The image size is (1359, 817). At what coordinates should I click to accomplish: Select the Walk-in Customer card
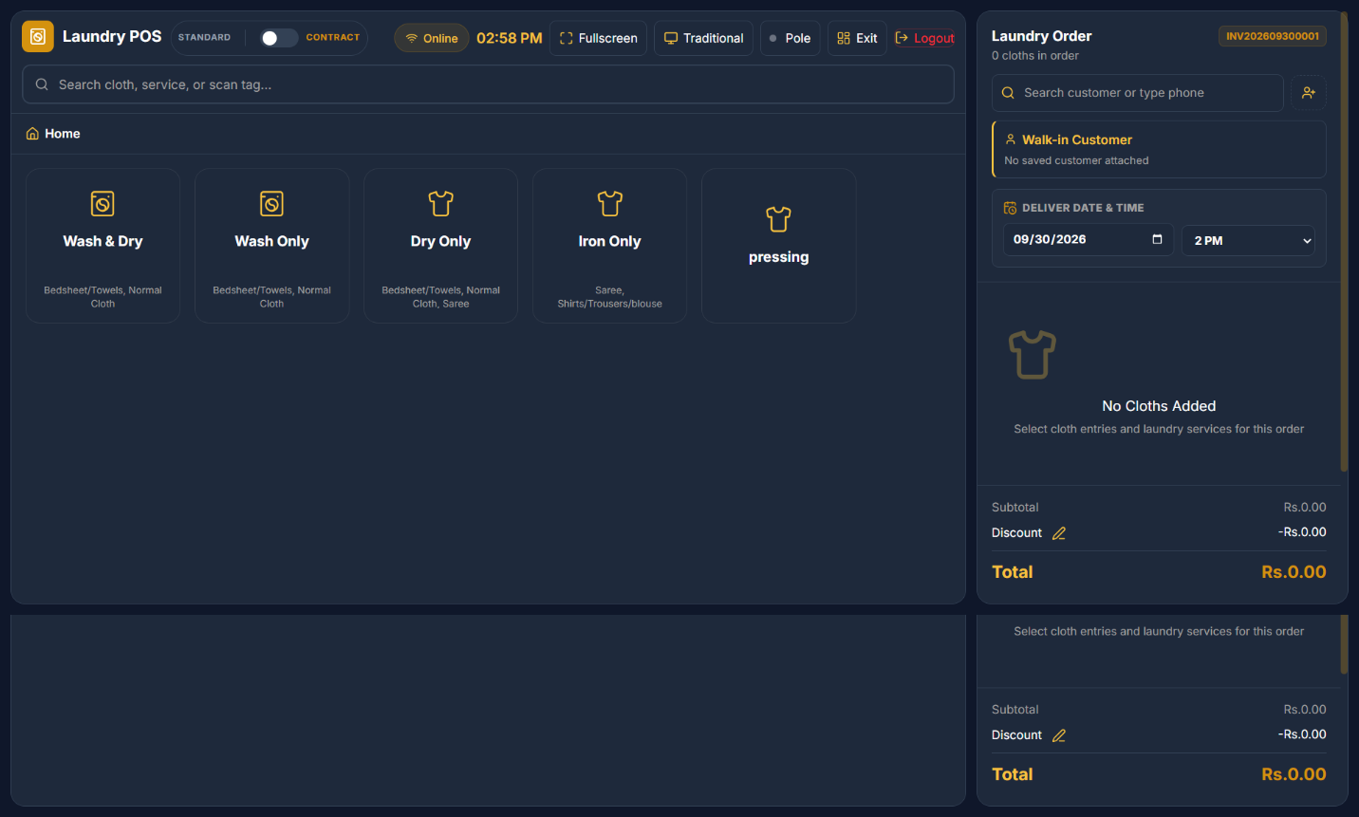click(1159, 149)
